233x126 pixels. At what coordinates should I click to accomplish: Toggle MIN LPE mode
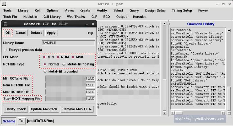(44, 57)
